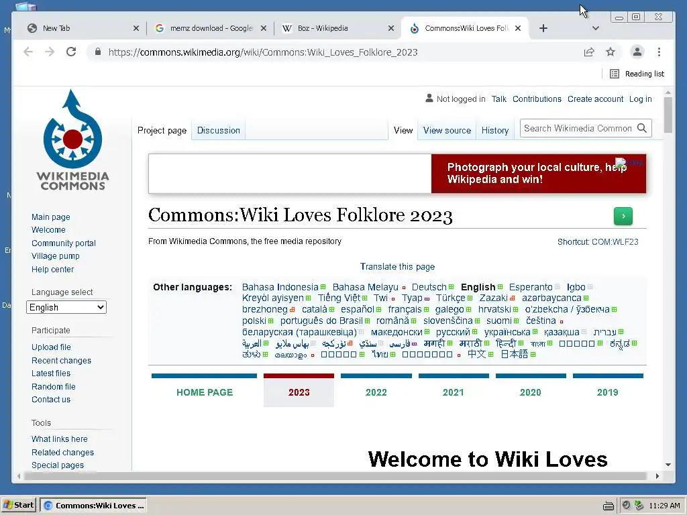Viewport: 687px width, 515px height.
Task: Click the taskbar clock 11:29 AM
Action: pos(664,506)
